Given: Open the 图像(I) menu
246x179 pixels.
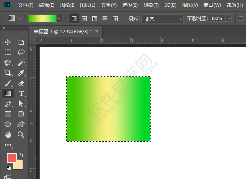Looking at the screenshot, I should coord(67,5).
